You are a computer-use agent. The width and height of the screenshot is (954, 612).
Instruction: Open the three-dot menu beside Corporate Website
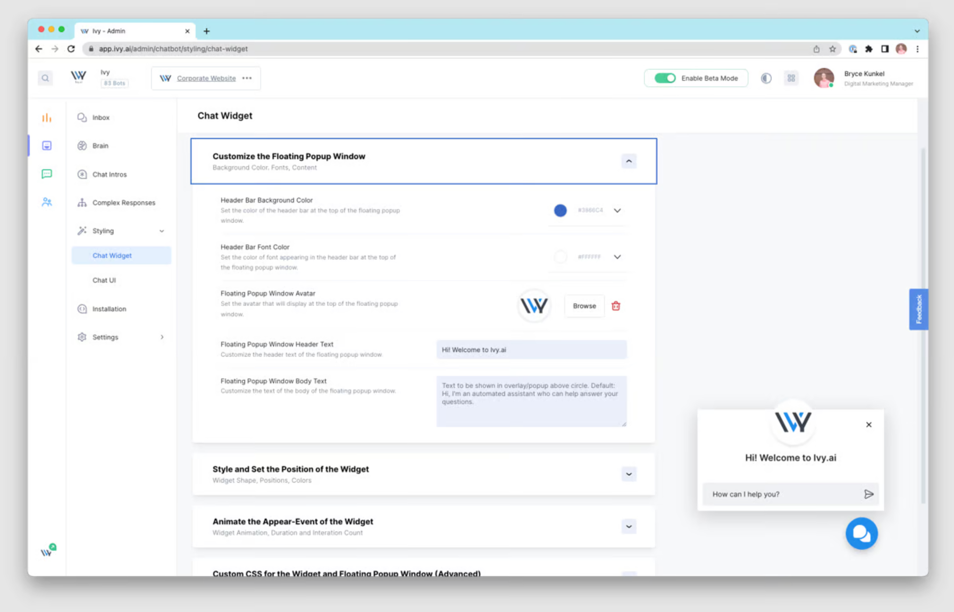pos(247,78)
